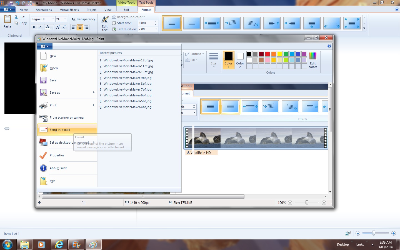
Task: Pick the red color swatch in Paint
Action: point(267,54)
